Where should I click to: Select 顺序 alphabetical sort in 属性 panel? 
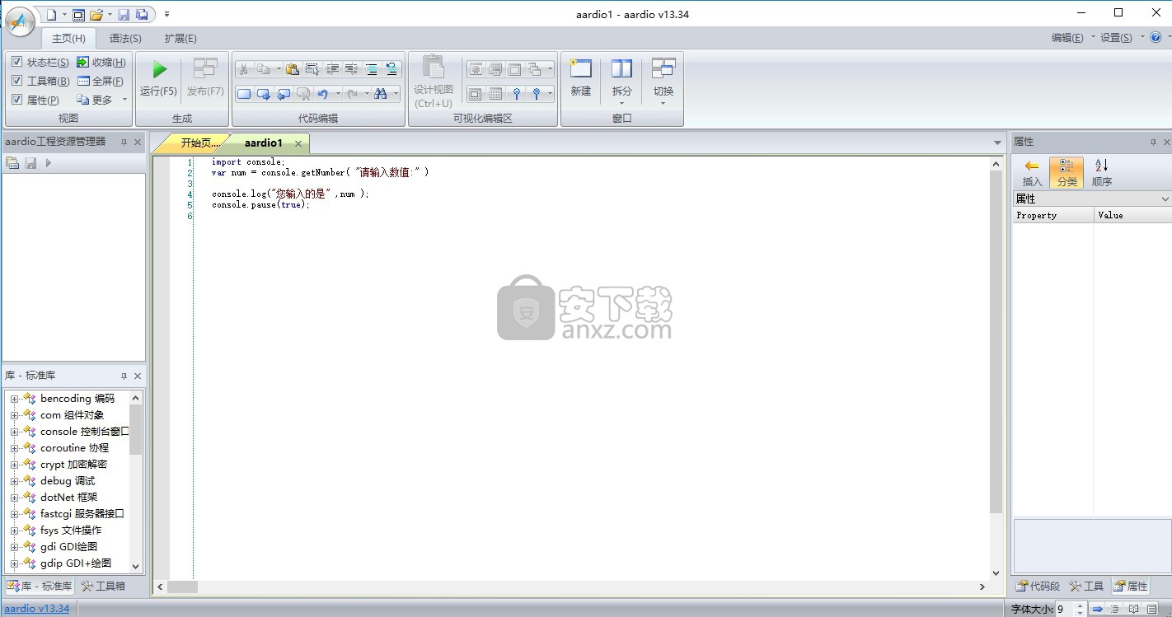click(x=1101, y=172)
